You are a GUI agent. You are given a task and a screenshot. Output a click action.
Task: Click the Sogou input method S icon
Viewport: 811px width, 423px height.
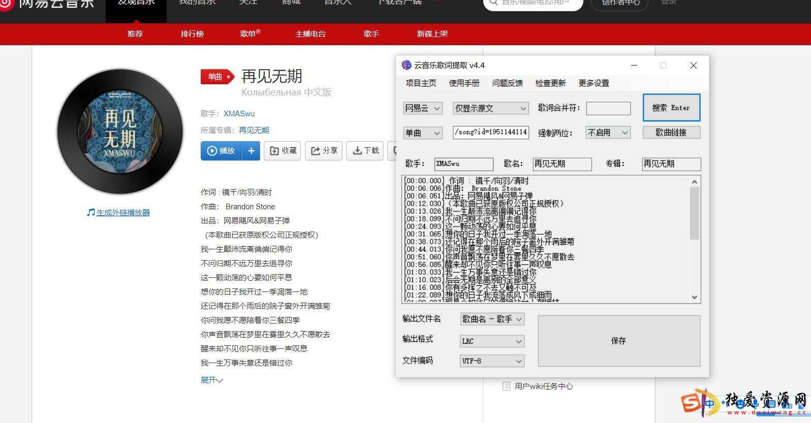click(691, 403)
